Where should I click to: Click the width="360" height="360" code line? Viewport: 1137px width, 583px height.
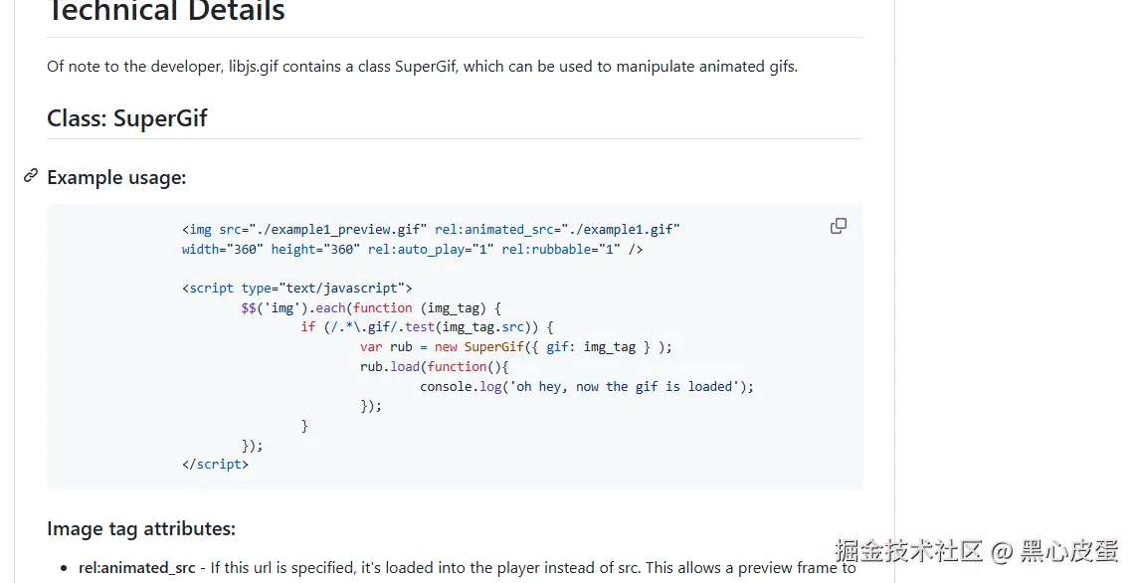tap(412, 250)
